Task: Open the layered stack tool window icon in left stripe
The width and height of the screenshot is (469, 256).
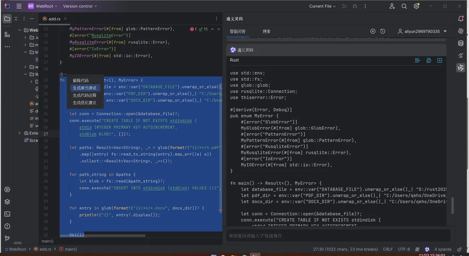Action: click(x=7, y=202)
